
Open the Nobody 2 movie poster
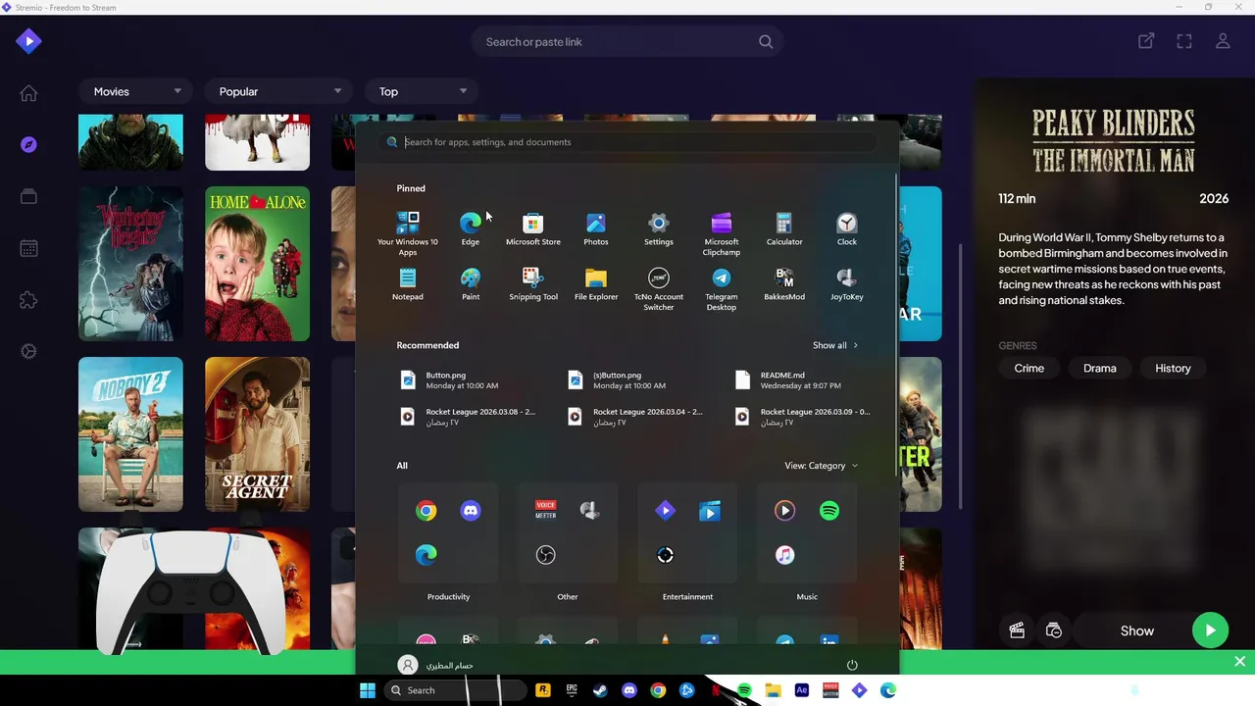130,434
